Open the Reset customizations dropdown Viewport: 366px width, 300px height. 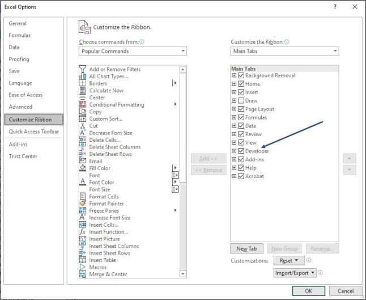pyautogui.click(x=289, y=260)
